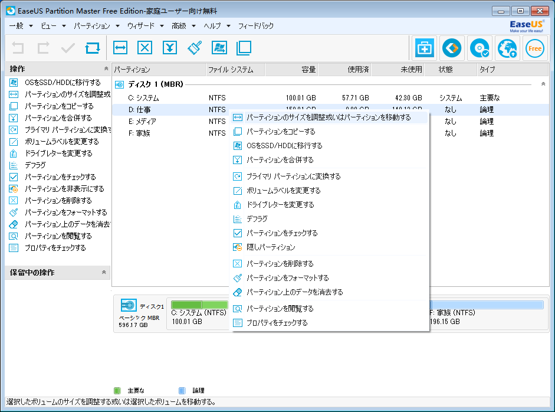The width and height of the screenshot is (555, 412).
Task: Click プライマリ パーティションに変換 in the 操作 sidebar
Action: 68,130
